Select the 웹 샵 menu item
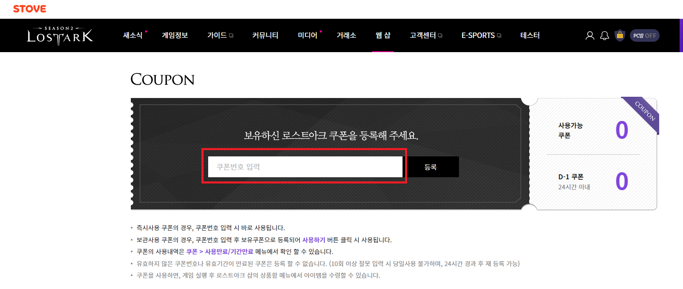Viewport: 683px width, 289px height. 383,35
